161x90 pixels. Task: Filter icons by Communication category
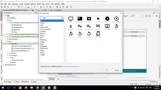(x=46, y=29)
